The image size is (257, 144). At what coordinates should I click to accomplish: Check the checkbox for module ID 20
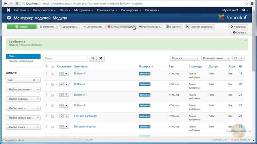click(x=52, y=84)
